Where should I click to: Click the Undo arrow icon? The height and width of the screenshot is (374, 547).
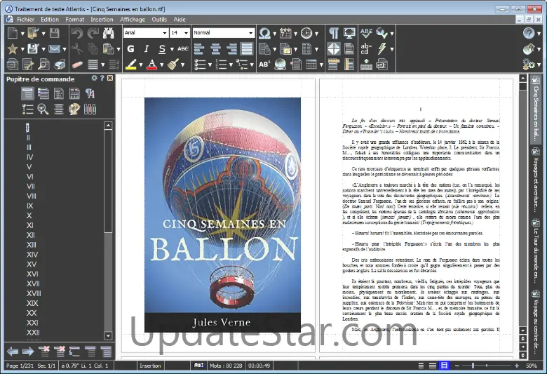76,33
